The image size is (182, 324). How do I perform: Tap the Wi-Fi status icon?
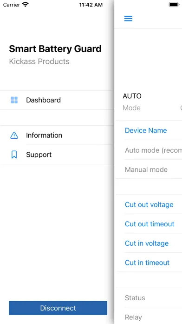[26, 5]
